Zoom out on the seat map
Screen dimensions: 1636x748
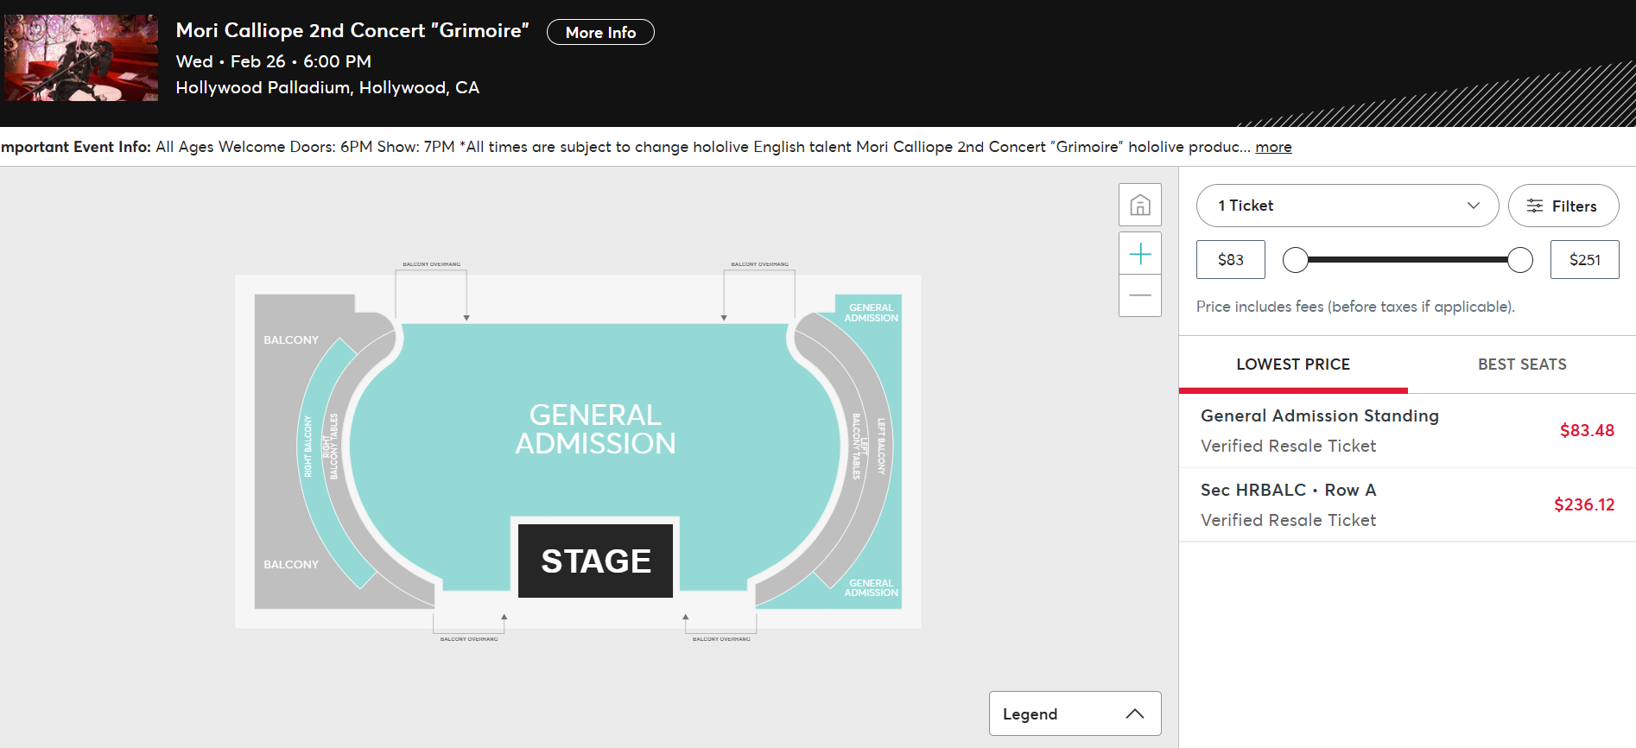click(x=1140, y=295)
